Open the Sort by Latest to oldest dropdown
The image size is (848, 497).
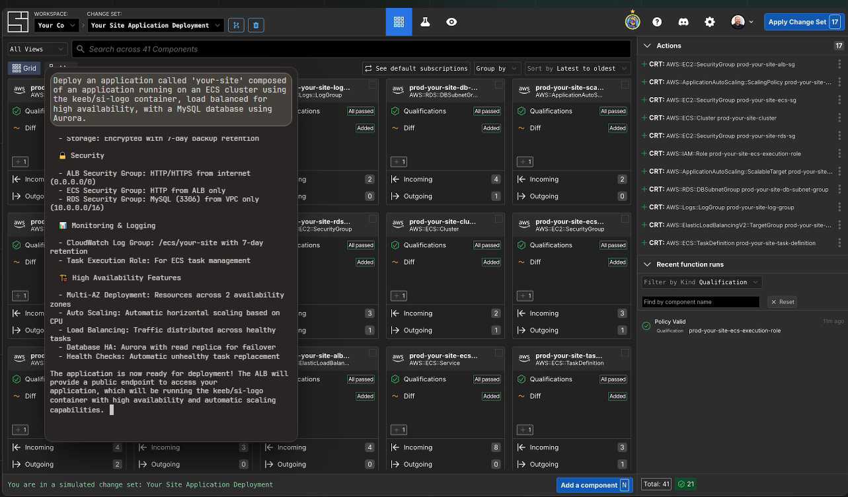click(x=578, y=68)
